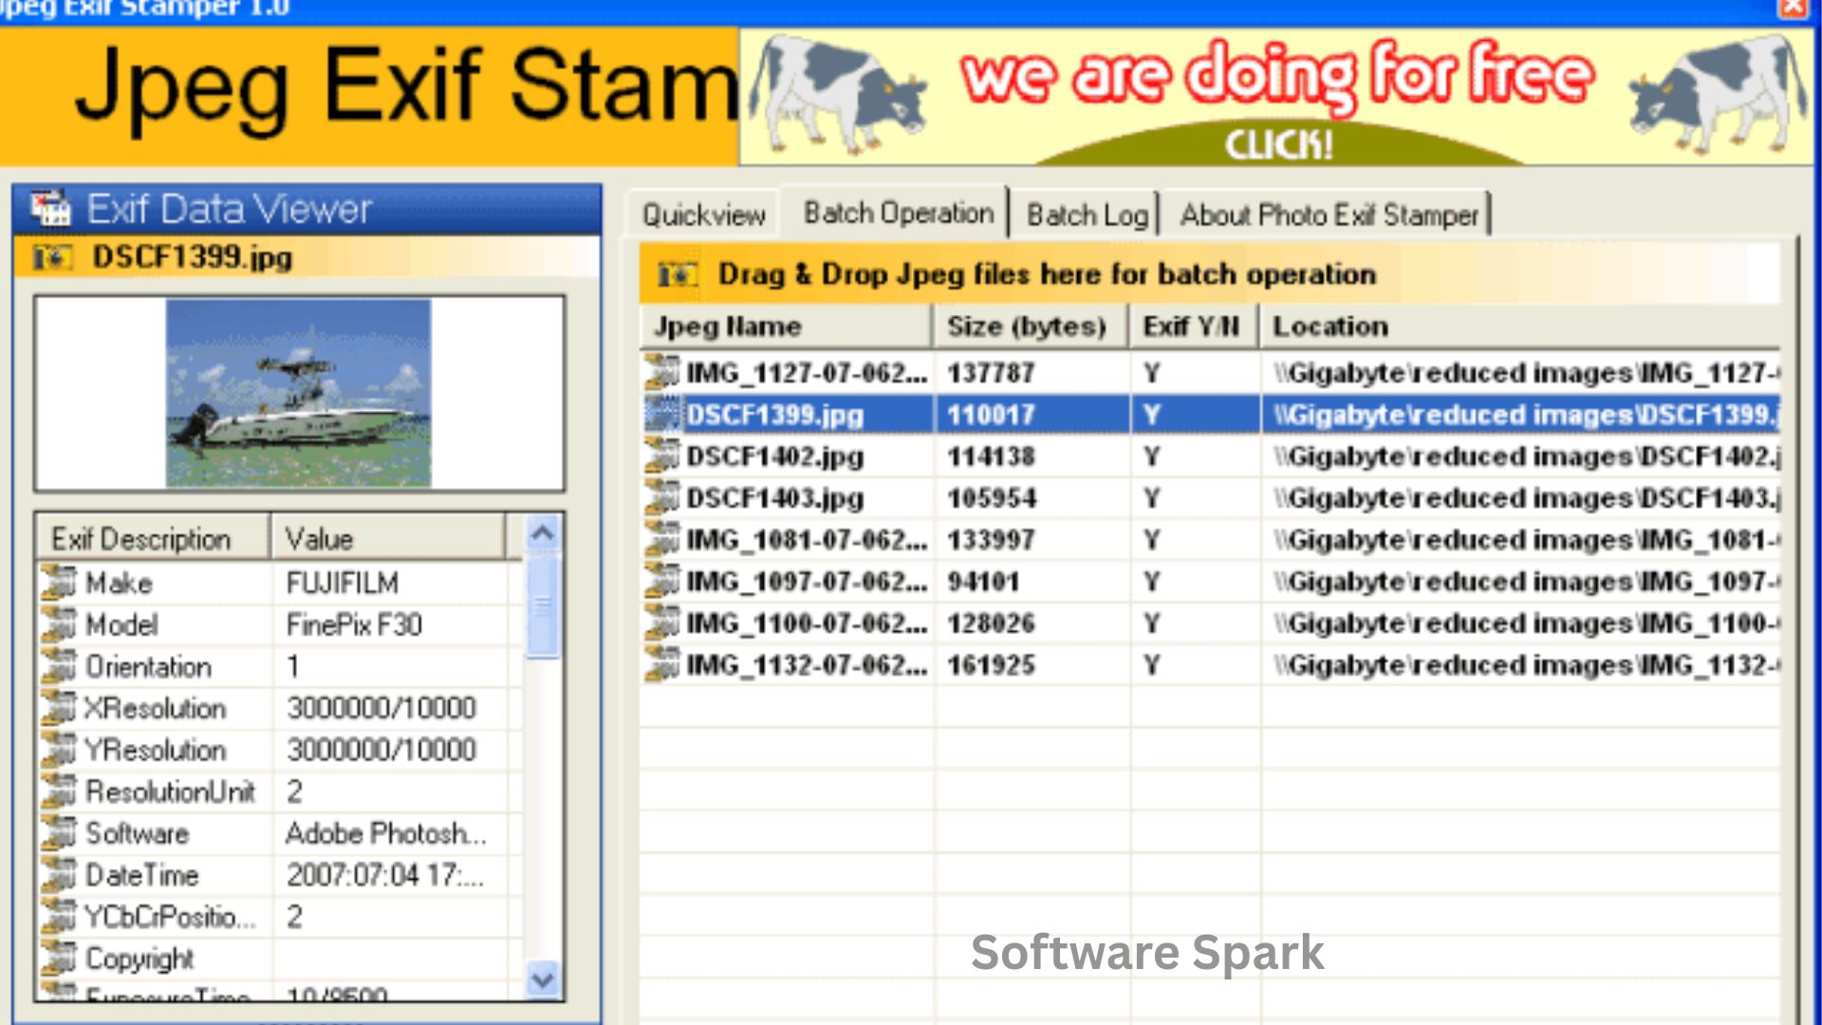Sort by Size (bytes) column header
Image resolution: width=1822 pixels, height=1025 pixels.
coord(1032,326)
